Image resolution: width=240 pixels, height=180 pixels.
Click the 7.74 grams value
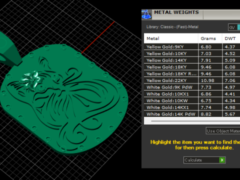coord(206,107)
